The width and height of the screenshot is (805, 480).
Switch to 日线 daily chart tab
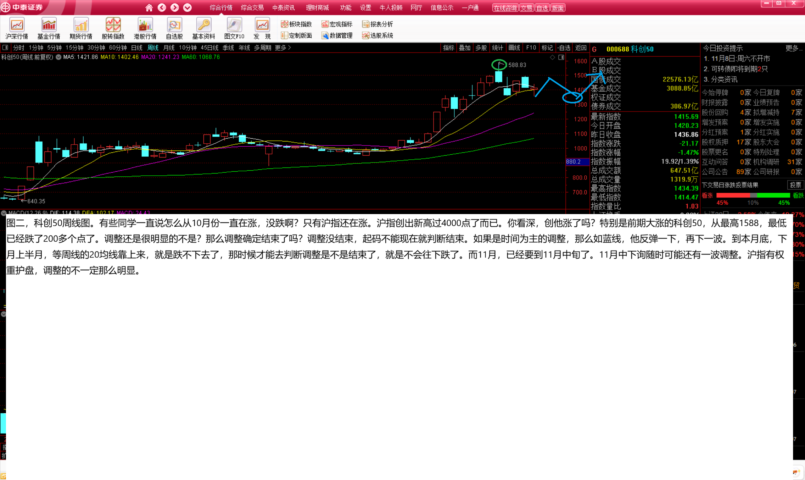coord(137,48)
